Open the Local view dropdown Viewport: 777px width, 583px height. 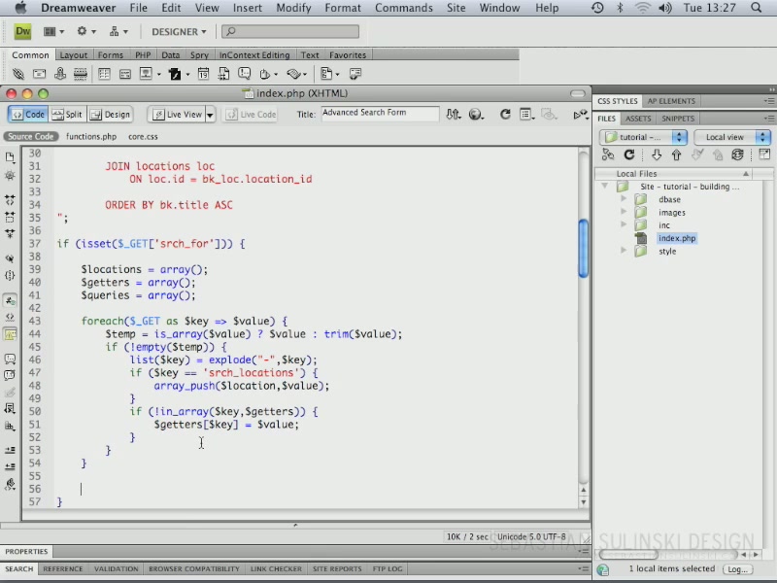pyautogui.click(x=732, y=137)
